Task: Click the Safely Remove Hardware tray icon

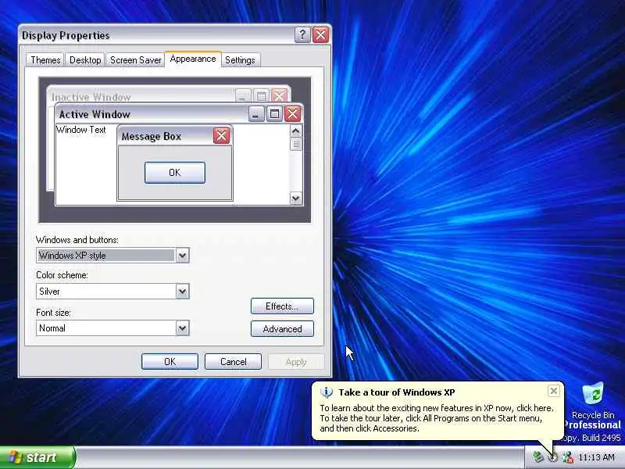Action: [x=538, y=457]
